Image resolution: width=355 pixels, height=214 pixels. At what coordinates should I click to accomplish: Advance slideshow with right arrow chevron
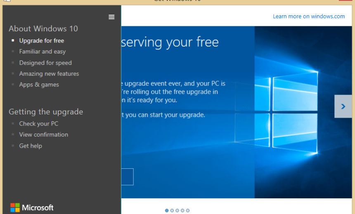click(343, 106)
